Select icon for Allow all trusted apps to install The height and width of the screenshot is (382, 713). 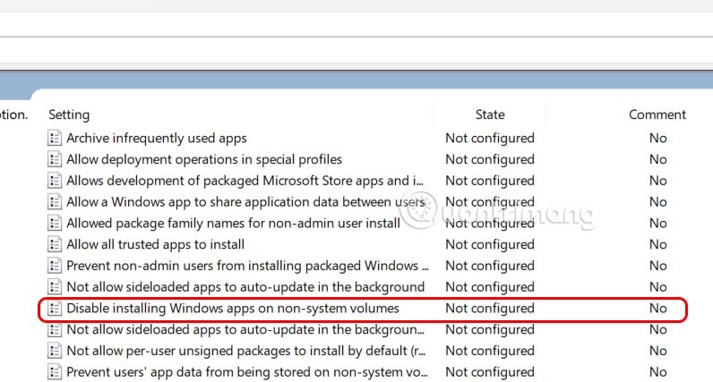55,245
